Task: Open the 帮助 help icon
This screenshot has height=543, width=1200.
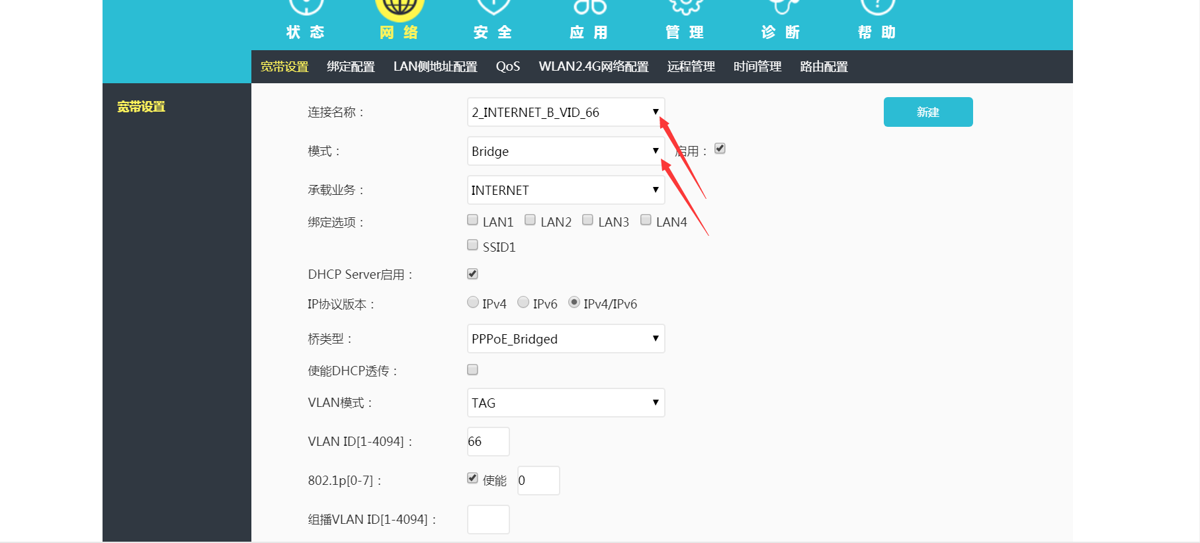Action: pyautogui.click(x=877, y=7)
